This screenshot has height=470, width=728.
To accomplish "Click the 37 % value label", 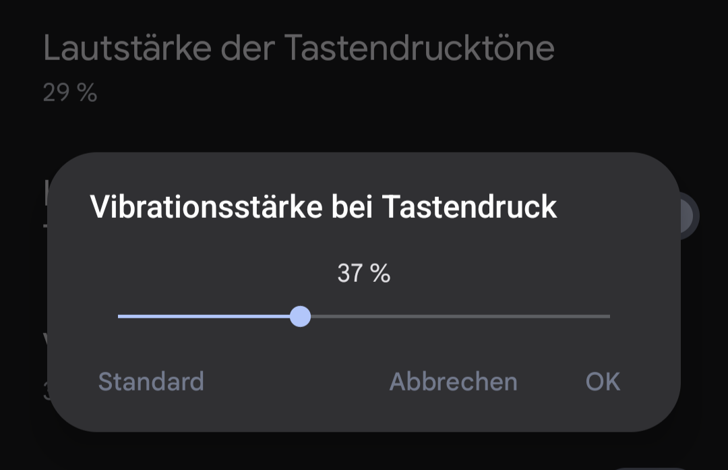I will 363,274.
